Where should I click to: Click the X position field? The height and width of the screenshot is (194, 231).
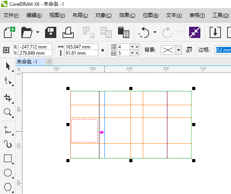[35, 47]
